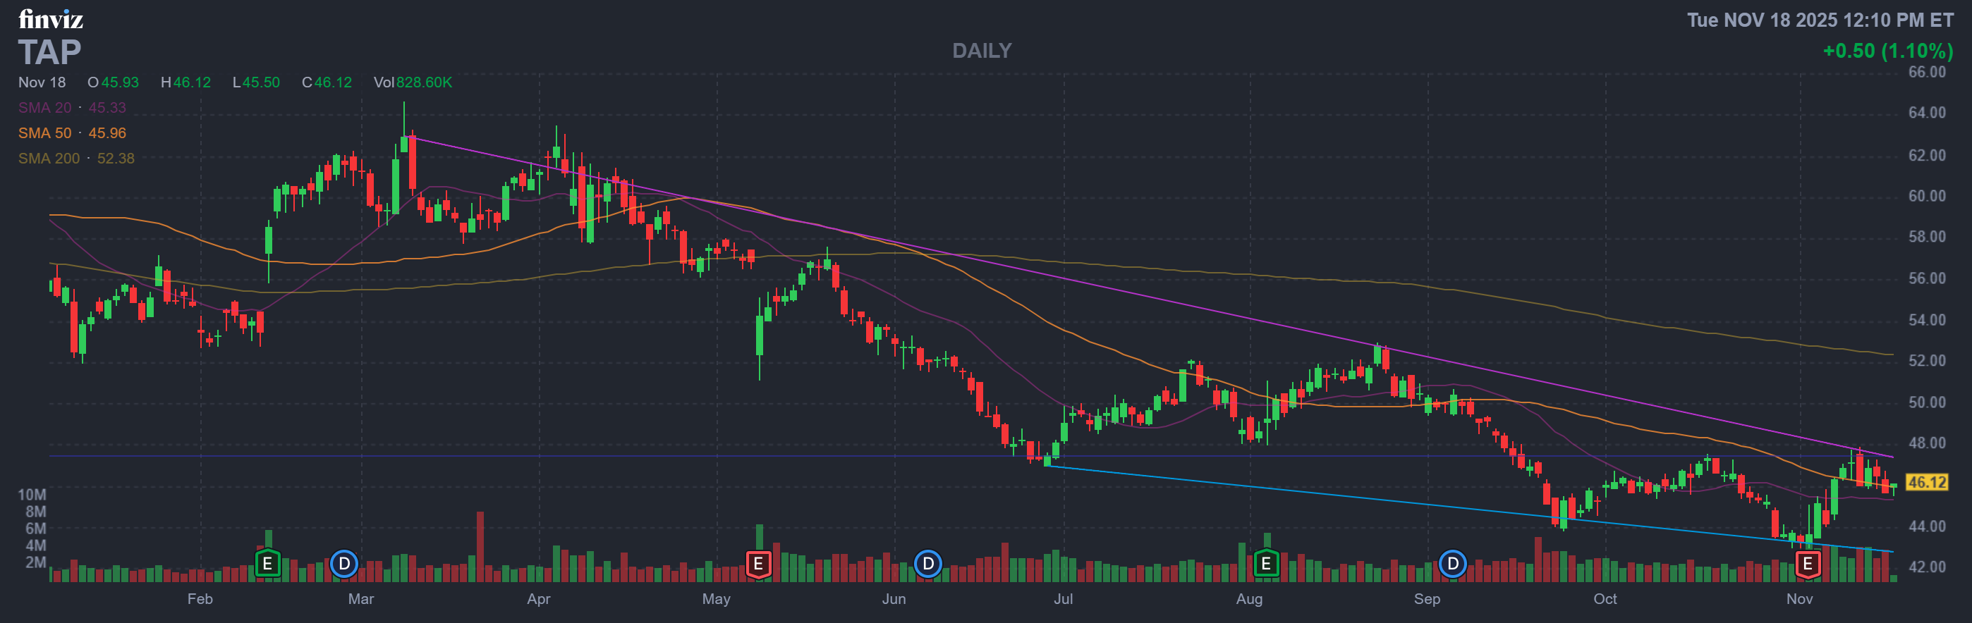Select the dividend marker in June
The width and height of the screenshot is (1972, 623).
(928, 564)
